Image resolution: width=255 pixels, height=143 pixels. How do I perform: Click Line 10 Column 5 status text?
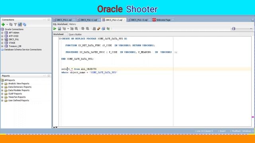point(204,131)
